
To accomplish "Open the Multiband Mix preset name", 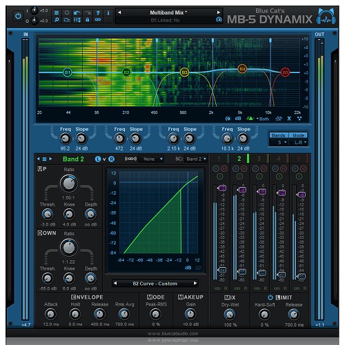I will tap(168, 12).
